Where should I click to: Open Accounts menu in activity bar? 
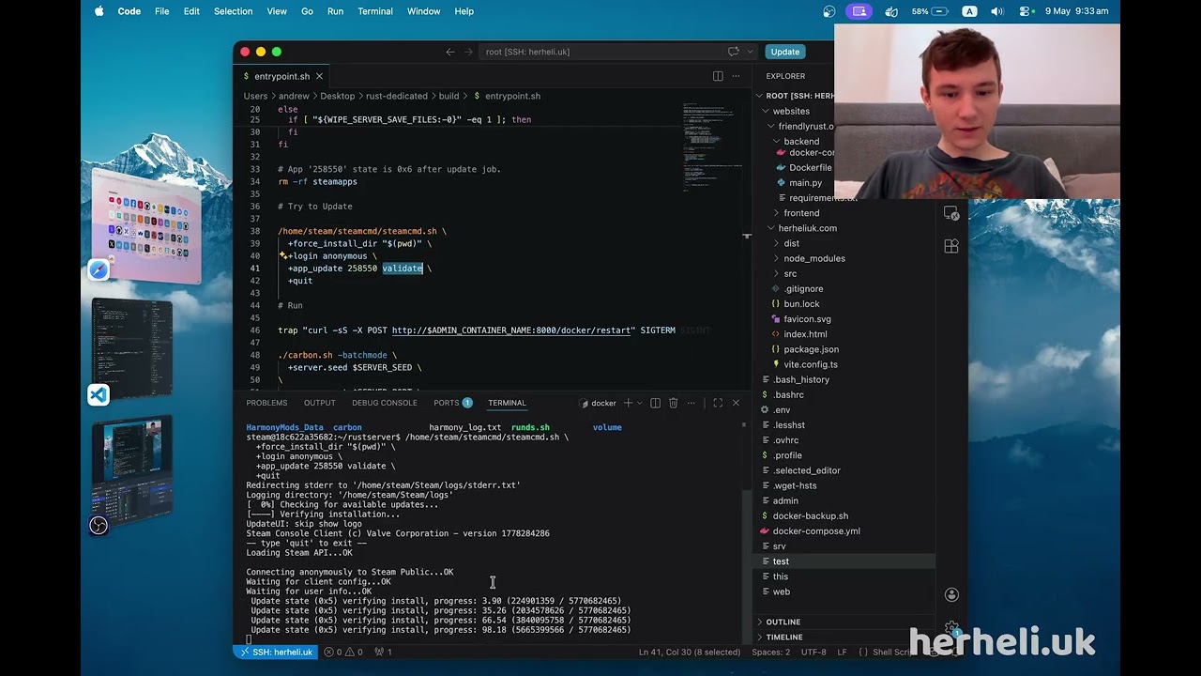pos(951,594)
